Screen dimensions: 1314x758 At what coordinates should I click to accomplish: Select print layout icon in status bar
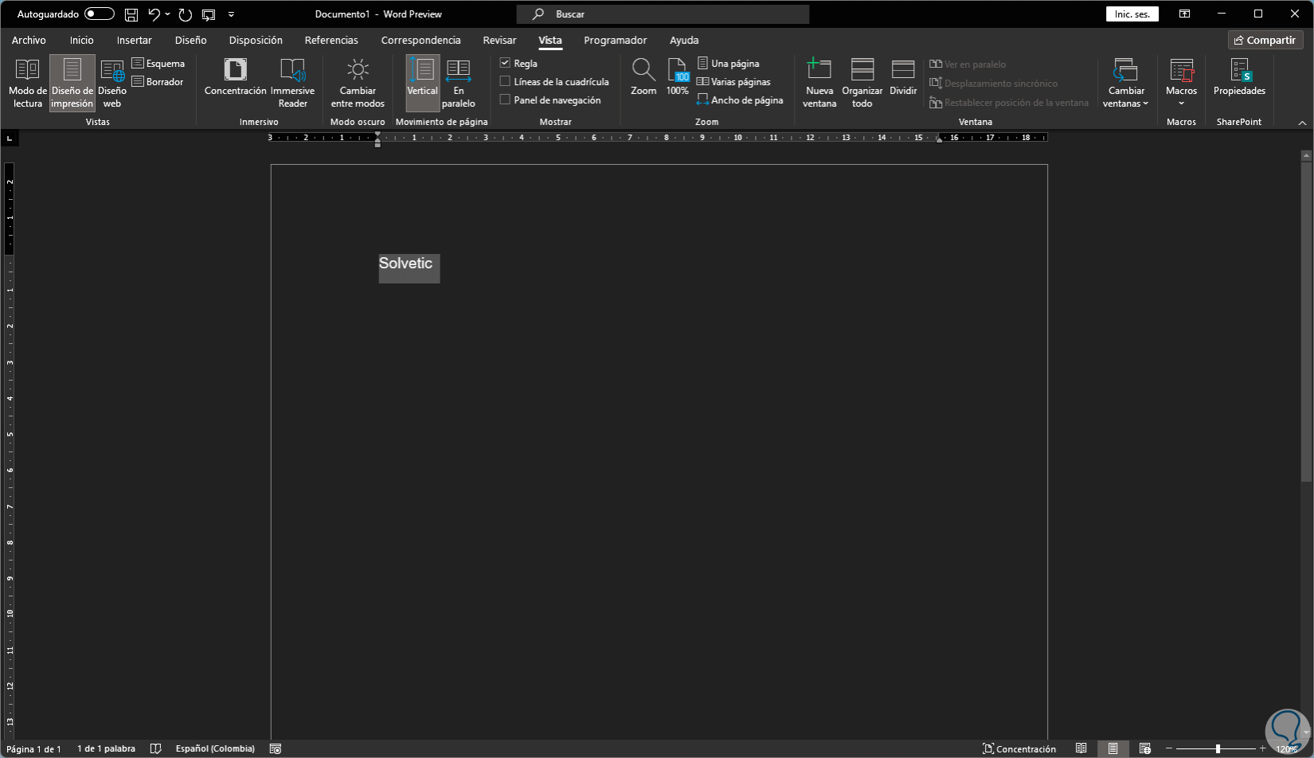[1113, 748]
